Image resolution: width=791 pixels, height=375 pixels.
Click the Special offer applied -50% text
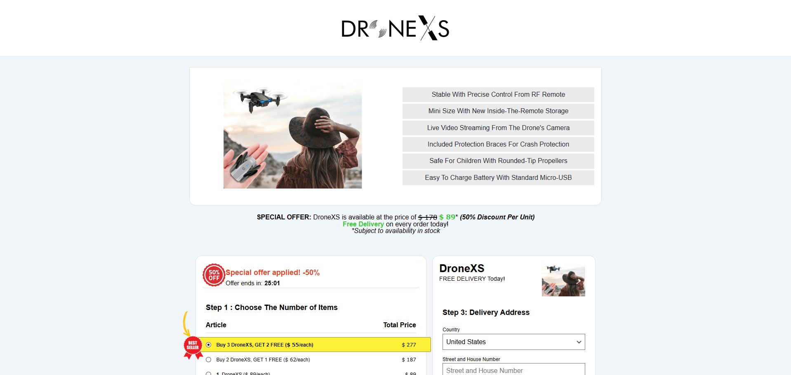[273, 273]
